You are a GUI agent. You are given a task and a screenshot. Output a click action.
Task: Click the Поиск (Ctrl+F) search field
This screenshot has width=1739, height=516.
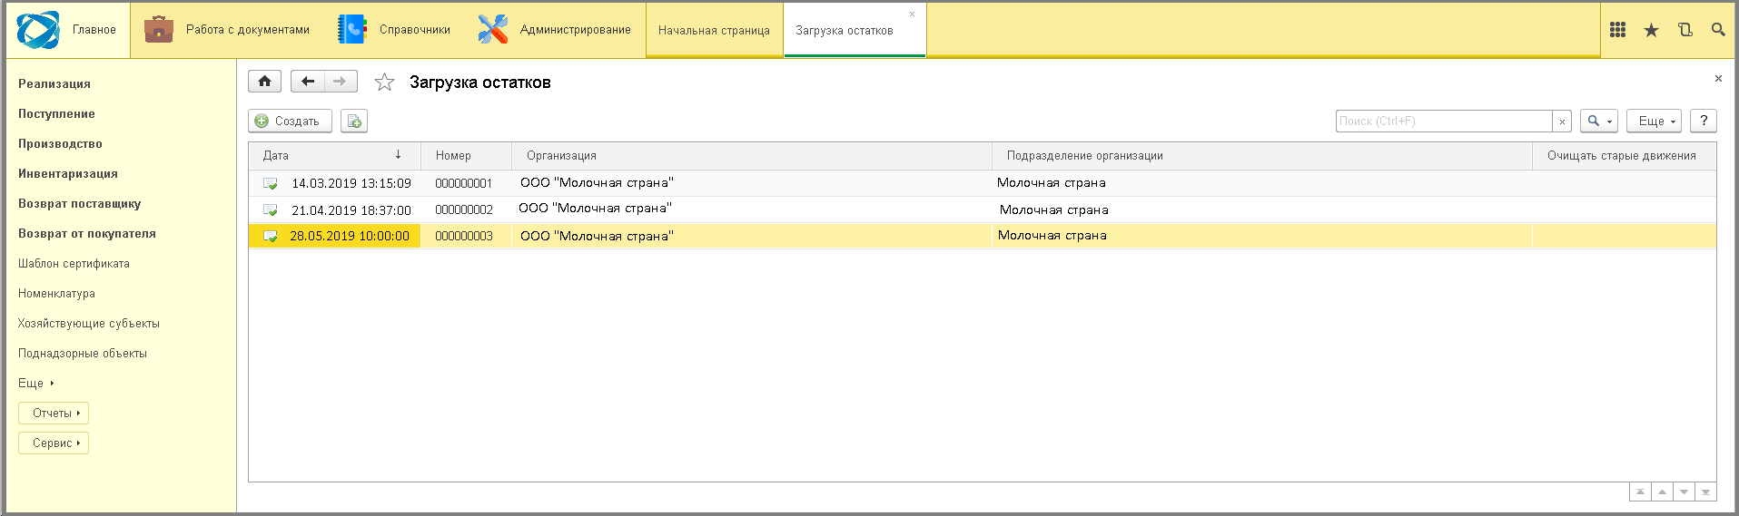[x=1444, y=122]
